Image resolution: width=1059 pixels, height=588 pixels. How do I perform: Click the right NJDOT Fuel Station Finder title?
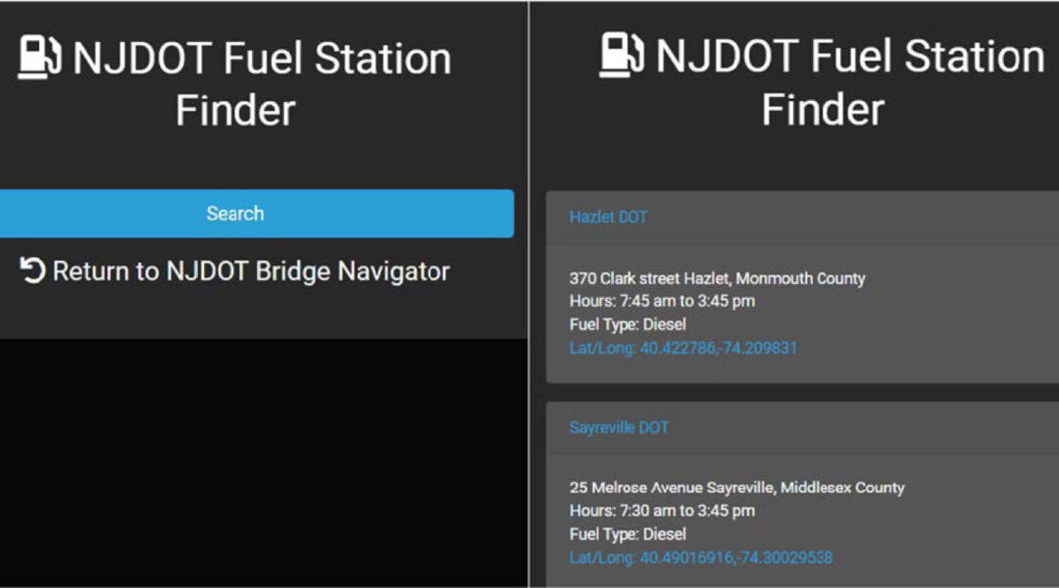[x=849, y=81]
